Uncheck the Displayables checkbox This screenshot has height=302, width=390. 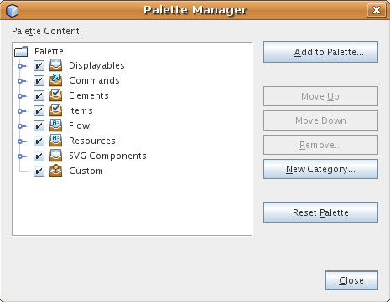[39, 66]
